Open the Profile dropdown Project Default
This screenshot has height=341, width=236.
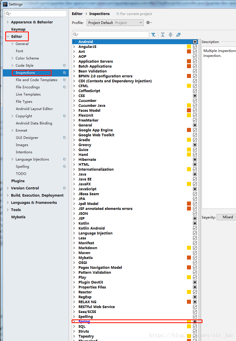[115, 23]
